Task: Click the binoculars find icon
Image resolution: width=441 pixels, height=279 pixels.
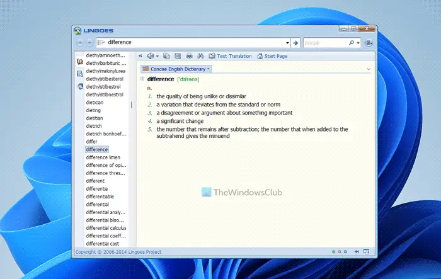Action: pos(200,56)
